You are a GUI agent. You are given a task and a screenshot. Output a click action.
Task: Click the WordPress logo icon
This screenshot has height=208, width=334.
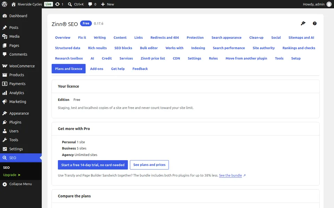click(x=5, y=4)
